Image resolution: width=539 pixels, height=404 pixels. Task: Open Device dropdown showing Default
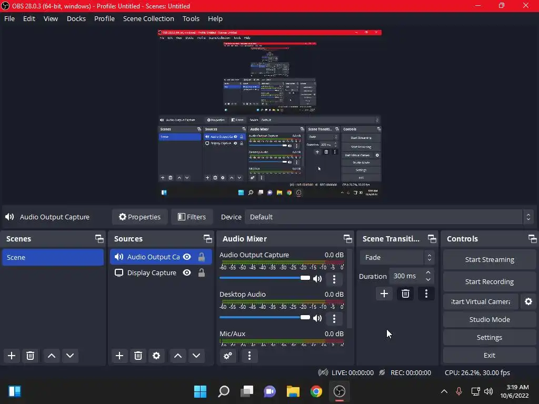388,217
